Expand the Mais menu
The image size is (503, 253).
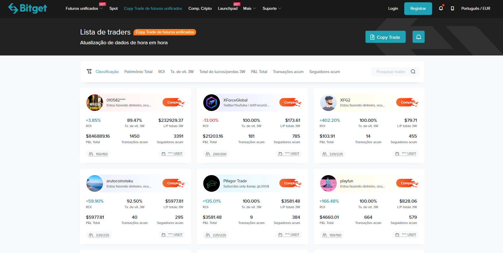[x=249, y=8]
